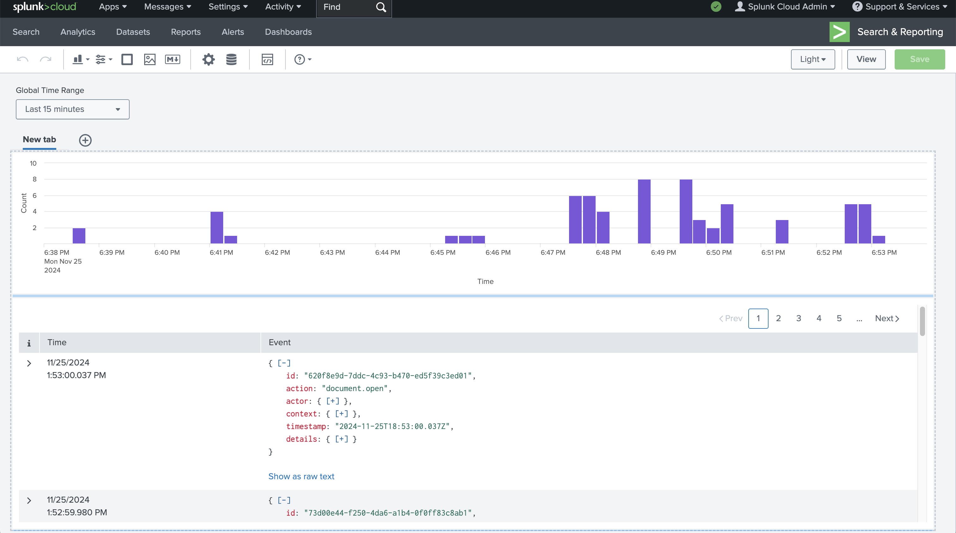
Task: Redo the last dashboard change
Action: [46, 59]
